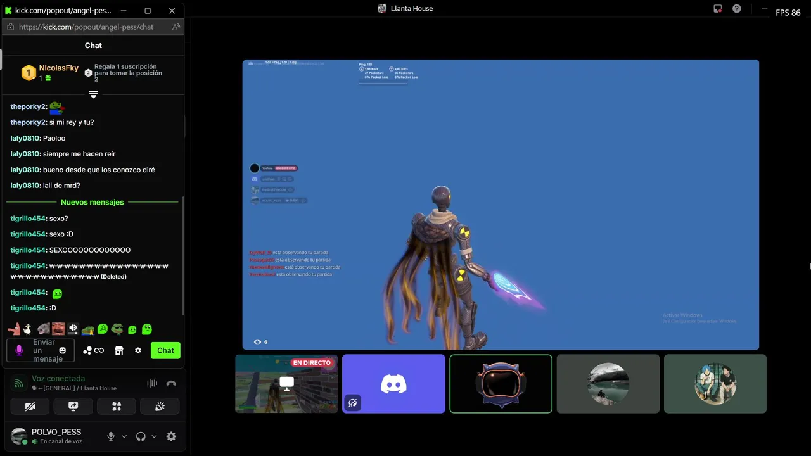Screen dimensions: 811x456
Task: Open Discord user settings gear
Action: point(171,436)
